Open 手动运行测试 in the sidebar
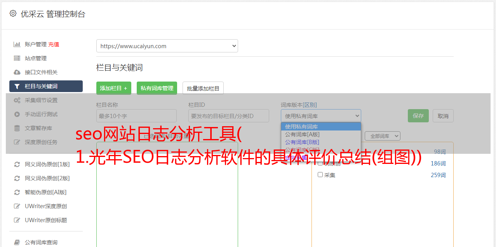Viewport: 496px width, 247px height. tap(41, 114)
